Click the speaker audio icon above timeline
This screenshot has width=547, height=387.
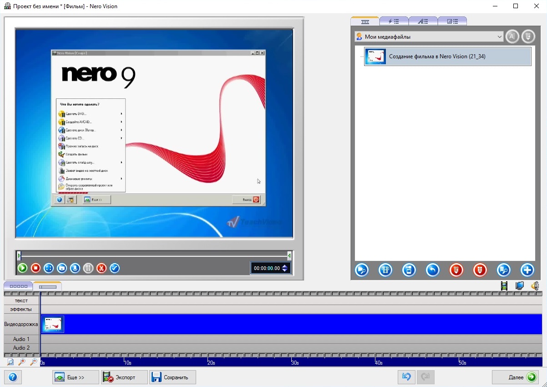(535, 286)
